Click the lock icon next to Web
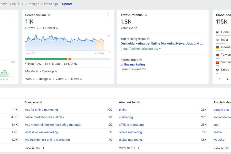This screenshot has width=231, height=154. coord(34,79)
